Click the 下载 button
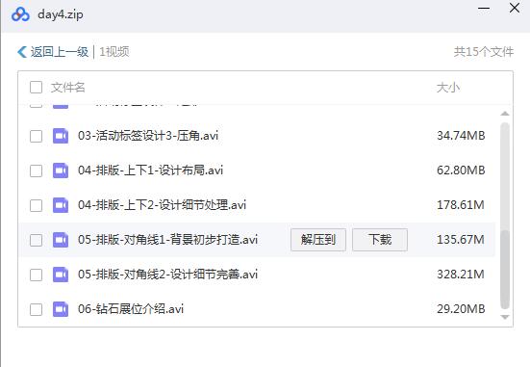The width and height of the screenshot is (530, 367). point(380,240)
